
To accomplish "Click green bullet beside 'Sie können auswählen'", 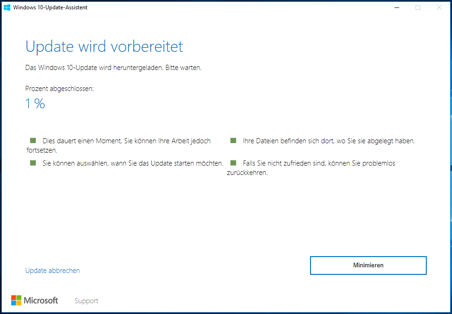I will pos(33,163).
